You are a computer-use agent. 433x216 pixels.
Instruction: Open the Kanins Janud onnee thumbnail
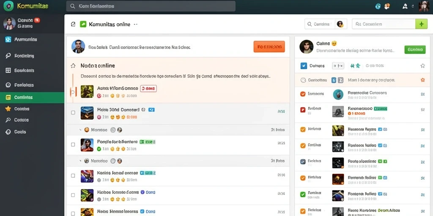[87, 176]
